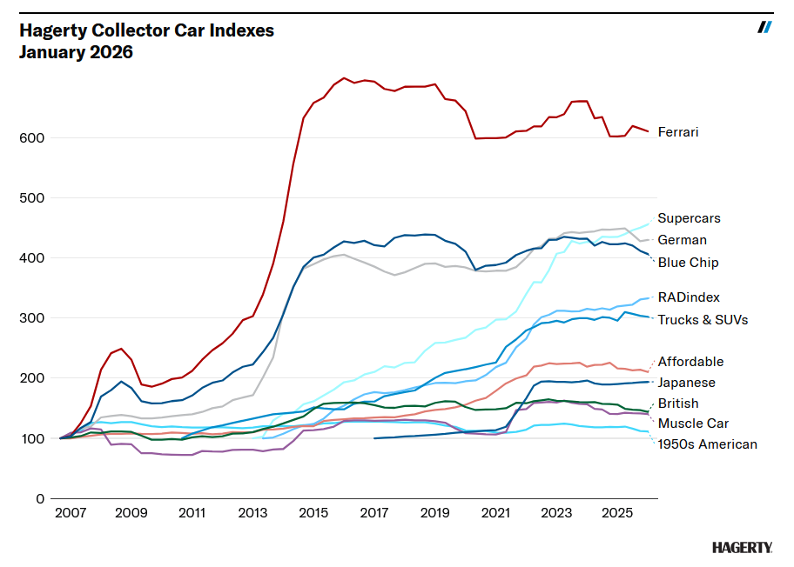Click the British index label
Screen dimensions: 794x567
(678, 404)
